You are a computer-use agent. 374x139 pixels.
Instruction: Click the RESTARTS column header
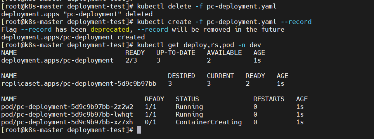(x=269, y=99)
